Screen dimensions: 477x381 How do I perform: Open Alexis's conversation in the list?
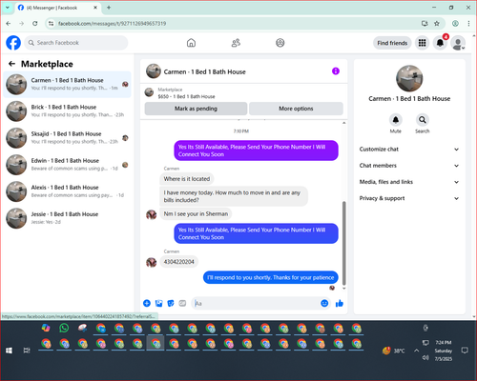(x=67, y=191)
